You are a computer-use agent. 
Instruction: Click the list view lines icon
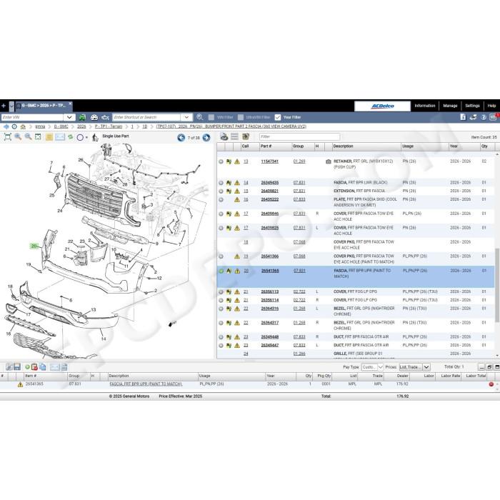click(235, 137)
